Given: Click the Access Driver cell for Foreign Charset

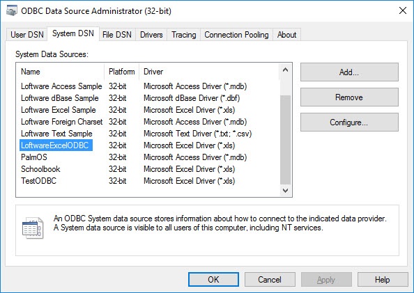Looking at the screenshot, I should coord(195,122).
